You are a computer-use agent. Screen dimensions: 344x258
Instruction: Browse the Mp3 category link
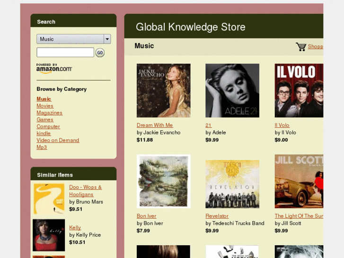42,147
